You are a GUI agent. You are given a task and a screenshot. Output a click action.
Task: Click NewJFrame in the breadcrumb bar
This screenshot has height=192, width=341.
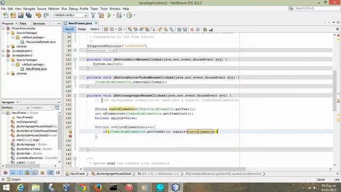(x=75, y=174)
